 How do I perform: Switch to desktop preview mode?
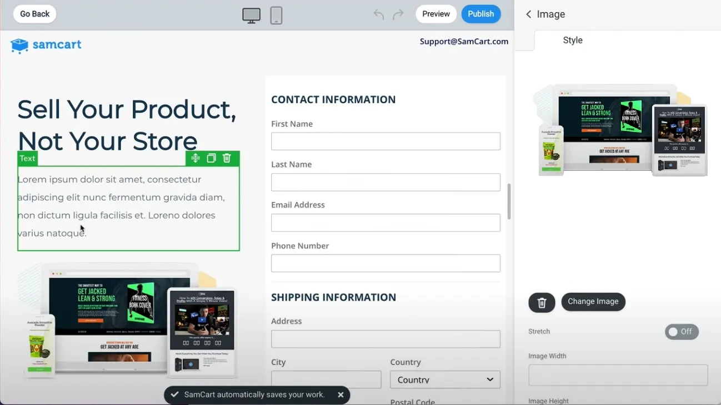(251, 15)
